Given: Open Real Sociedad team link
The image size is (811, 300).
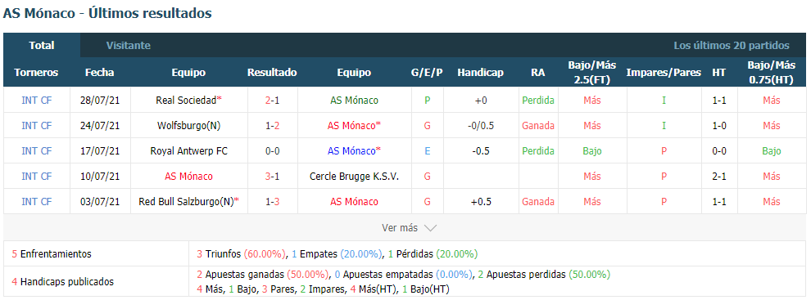Looking at the screenshot, I should 186,101.
